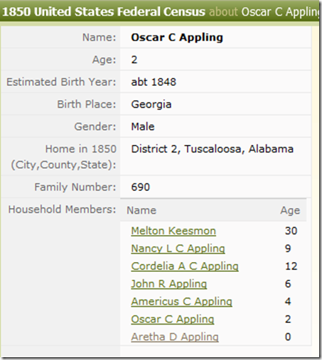322x360 pixels.
Task: Click the Gender value Male
Action: [x=143, y=126]
